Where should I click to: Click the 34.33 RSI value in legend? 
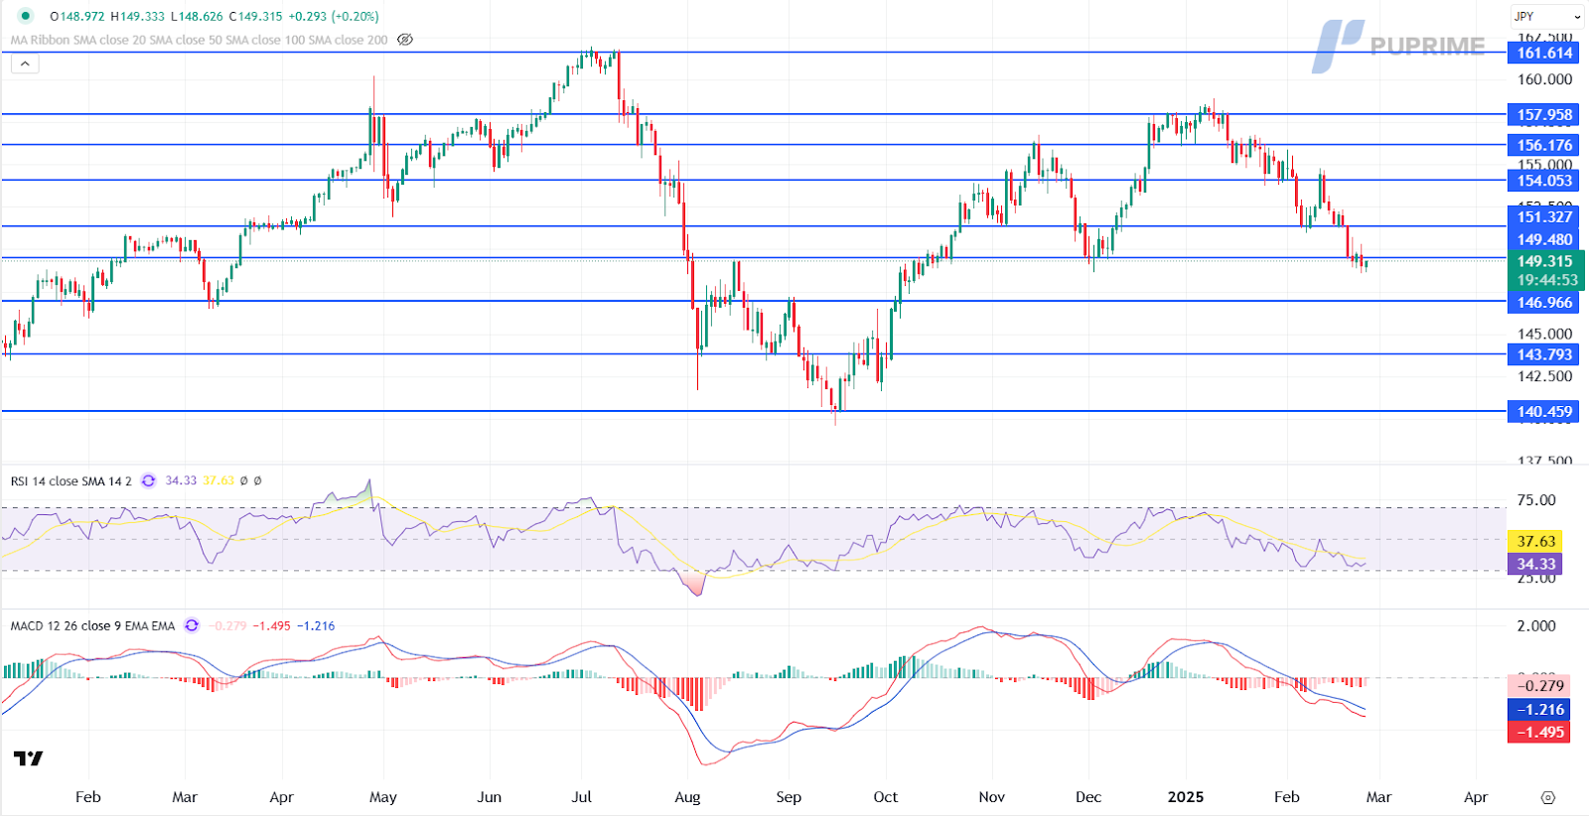point(181,480)
